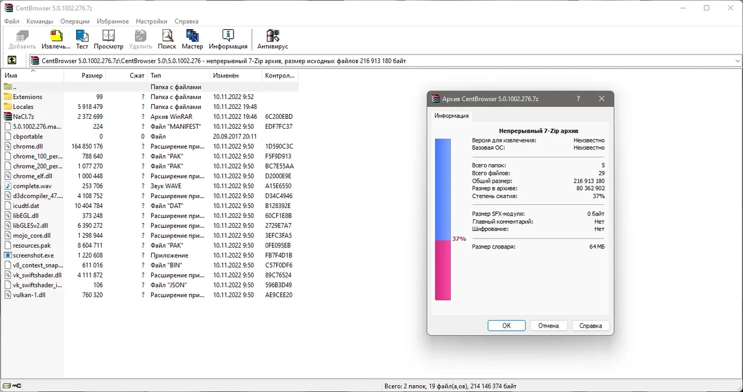Confirm the dialog with the OK button
743x392 pixels.
(x=506, y=325)
